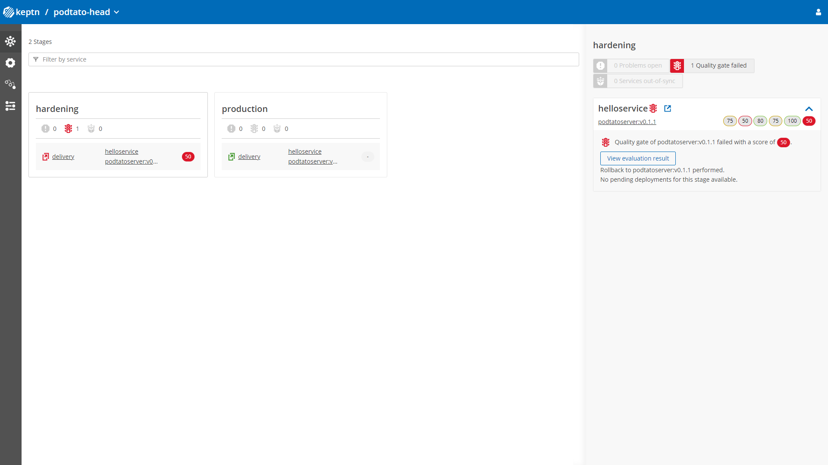Select the production stage card title

click(245, 109)
